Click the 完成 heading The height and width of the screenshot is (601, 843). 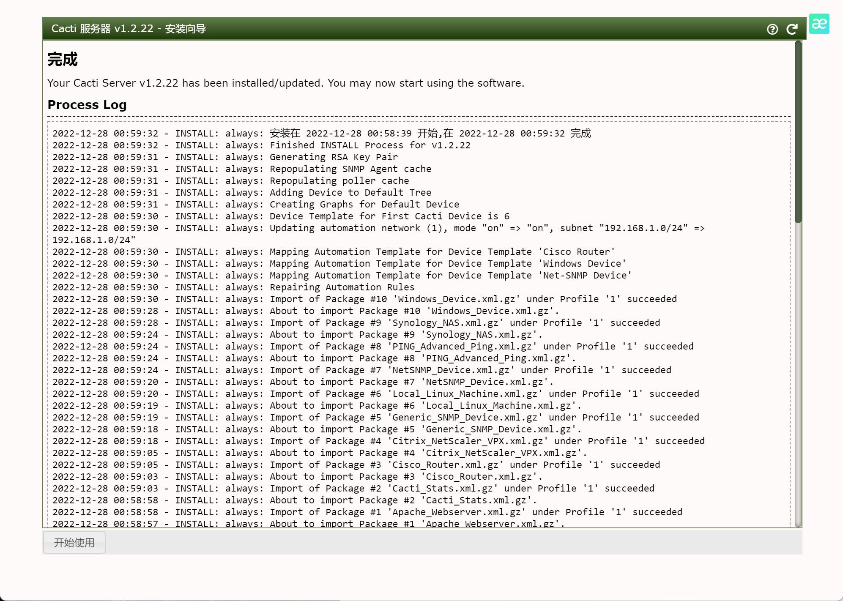(x=63, y=60)
